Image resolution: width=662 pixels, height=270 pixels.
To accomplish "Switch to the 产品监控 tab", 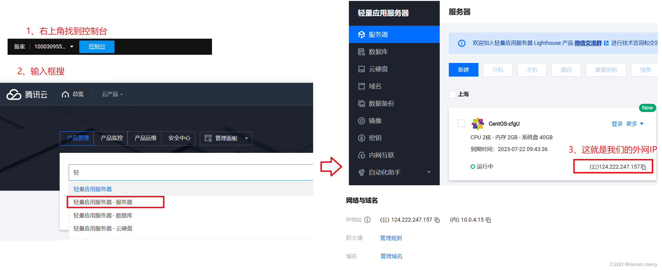I will (x=111, y=138).
